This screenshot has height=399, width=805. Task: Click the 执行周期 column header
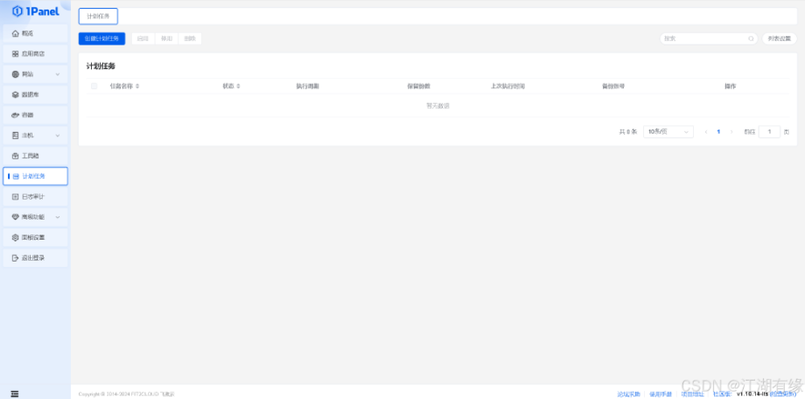tap(307, 87)
